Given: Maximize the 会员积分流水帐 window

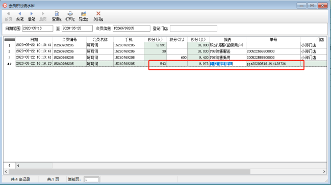Looking at the screenshot, I should 312,6.
